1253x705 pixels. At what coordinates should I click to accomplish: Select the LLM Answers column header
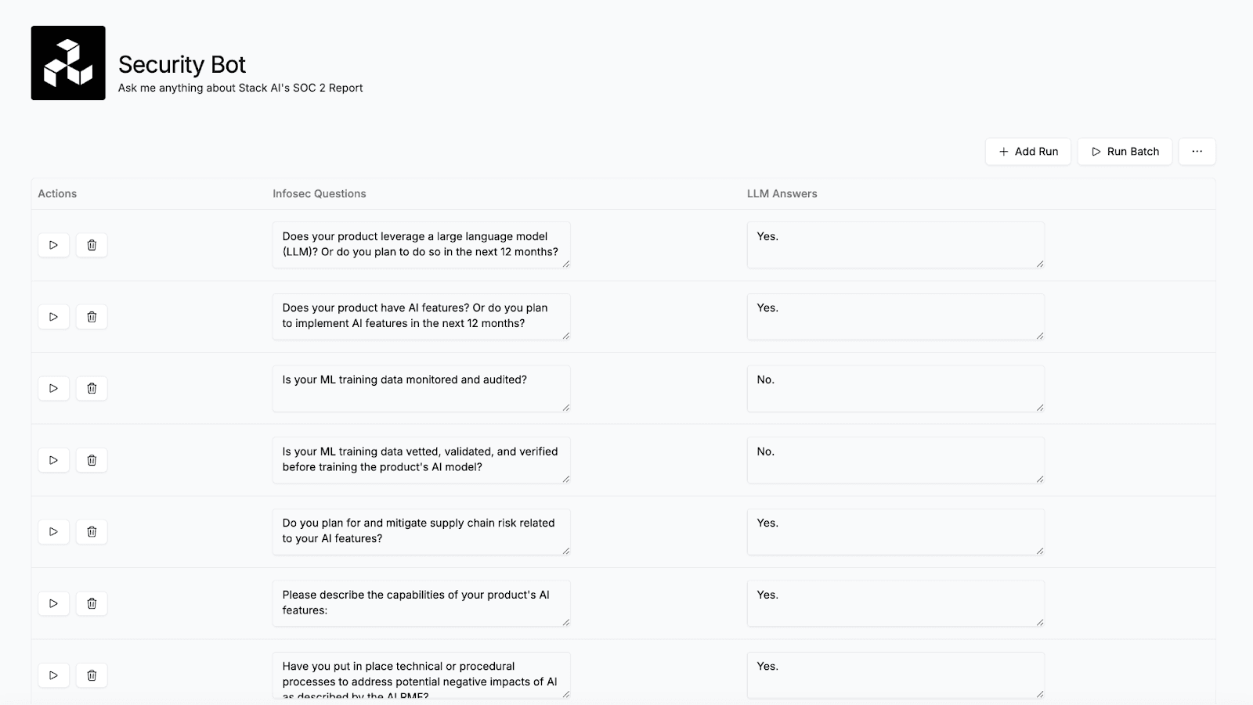pyautogui.click(x=782, y=194)
